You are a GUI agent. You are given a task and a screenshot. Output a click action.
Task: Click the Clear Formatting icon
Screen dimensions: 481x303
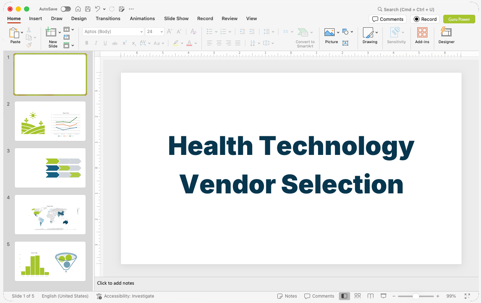click(194, 32)
